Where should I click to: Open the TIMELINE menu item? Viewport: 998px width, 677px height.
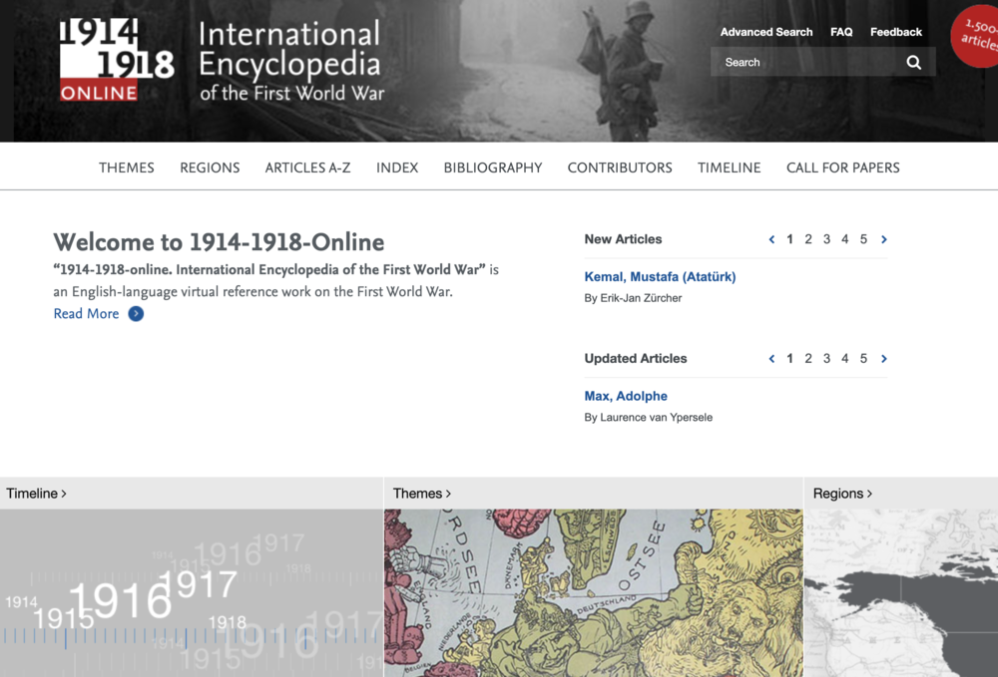(729, 168)
